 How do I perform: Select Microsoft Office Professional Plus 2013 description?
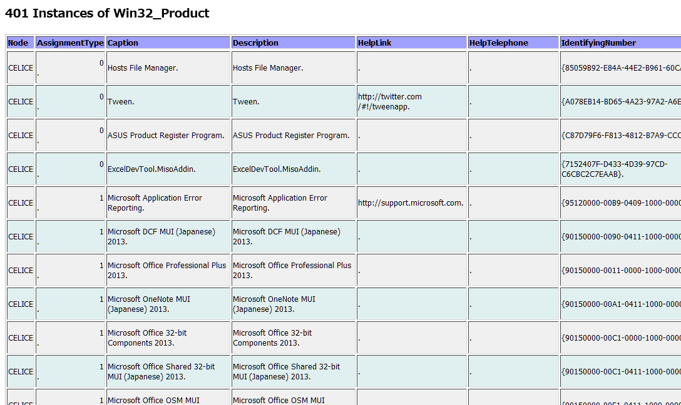click(x=292, y=270)
